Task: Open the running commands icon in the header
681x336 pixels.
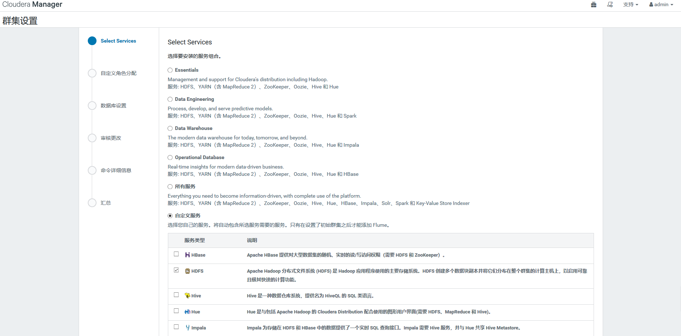Action: [x=610, y=5]
